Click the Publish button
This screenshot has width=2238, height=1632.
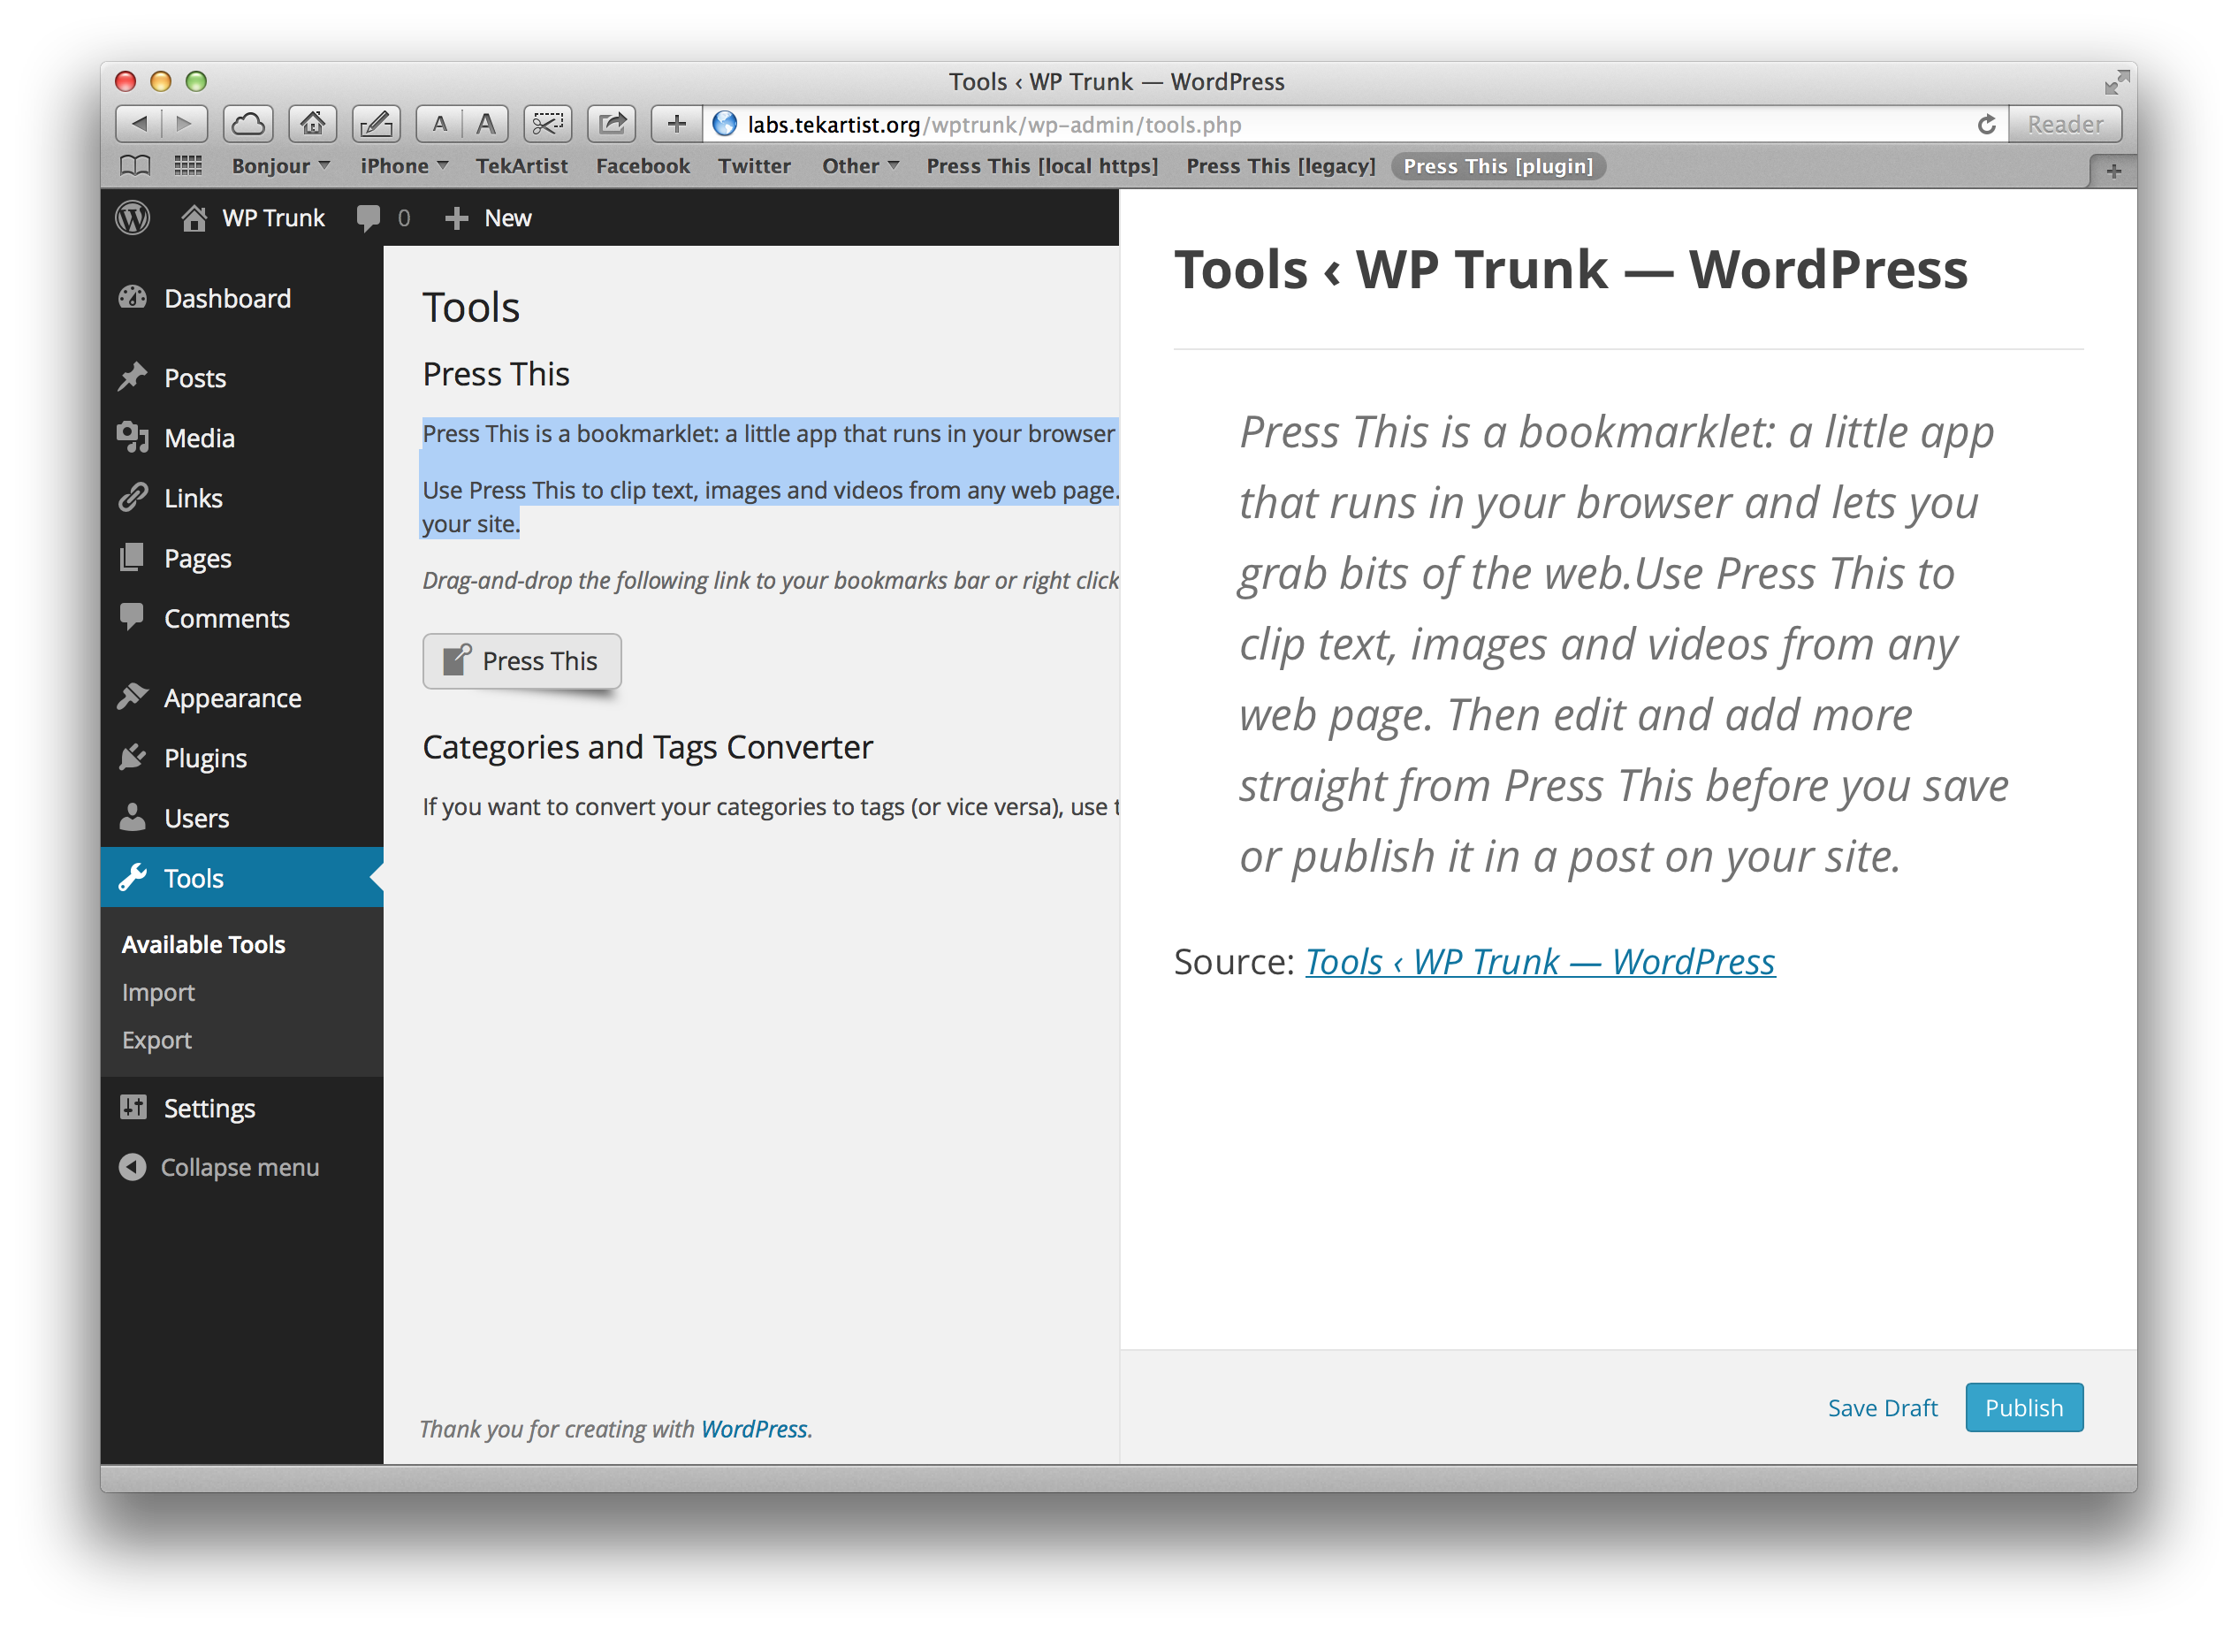coord(2022,1407)
